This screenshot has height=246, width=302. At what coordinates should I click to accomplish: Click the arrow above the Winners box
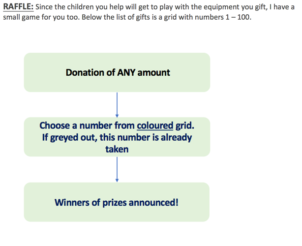(117, 169)
